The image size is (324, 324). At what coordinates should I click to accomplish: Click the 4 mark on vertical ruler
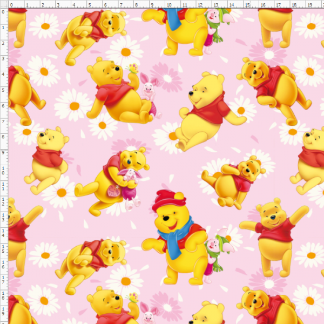(3, 75)
